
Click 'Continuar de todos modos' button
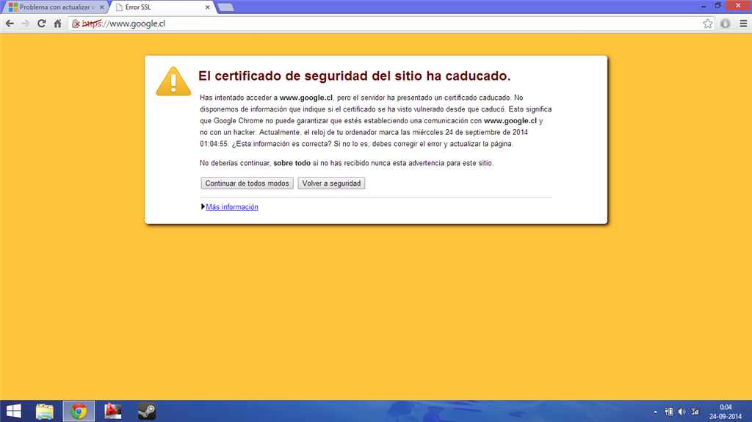coord(247,183)
